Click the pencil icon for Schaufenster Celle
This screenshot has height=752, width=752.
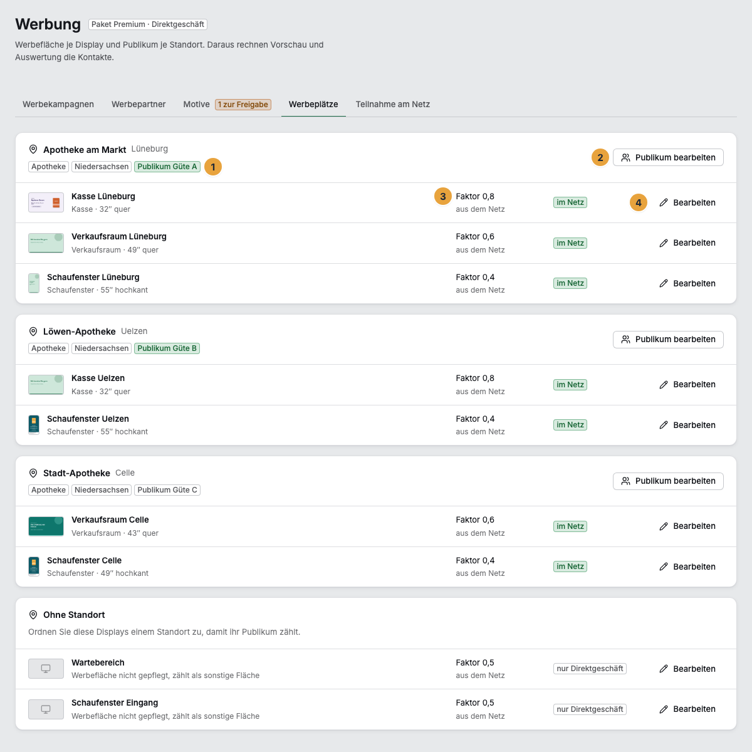tap(664, 567)
